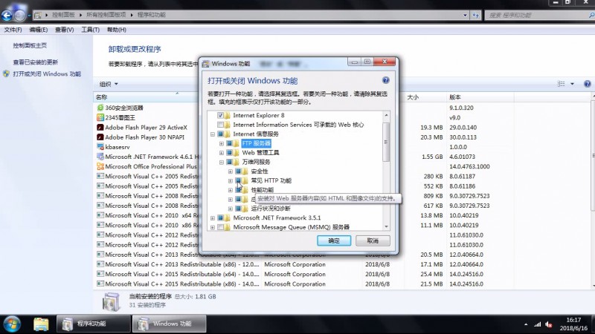Open the 编辑(E) menu
The height and width of the screenshot is (334, 595).
point(39,30)
